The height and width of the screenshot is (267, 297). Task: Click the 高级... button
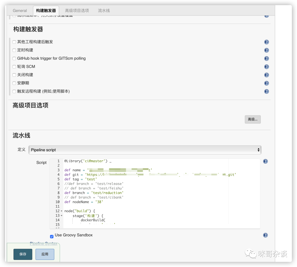click(x=253, y=119)
